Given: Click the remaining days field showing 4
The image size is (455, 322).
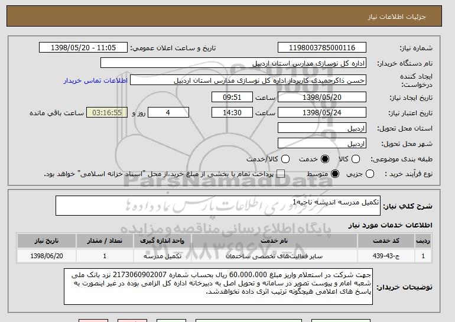Looking at the screenshot, I should [168, 113].
